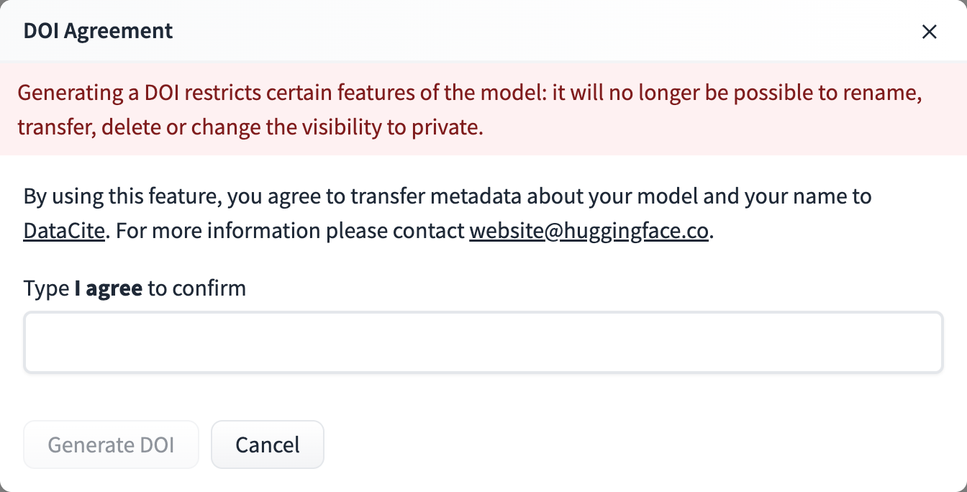Click the 'Type I agree to confirm' label

(x=135, y=288)
